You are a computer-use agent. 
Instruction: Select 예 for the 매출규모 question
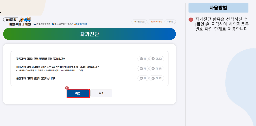click(143, 69)
